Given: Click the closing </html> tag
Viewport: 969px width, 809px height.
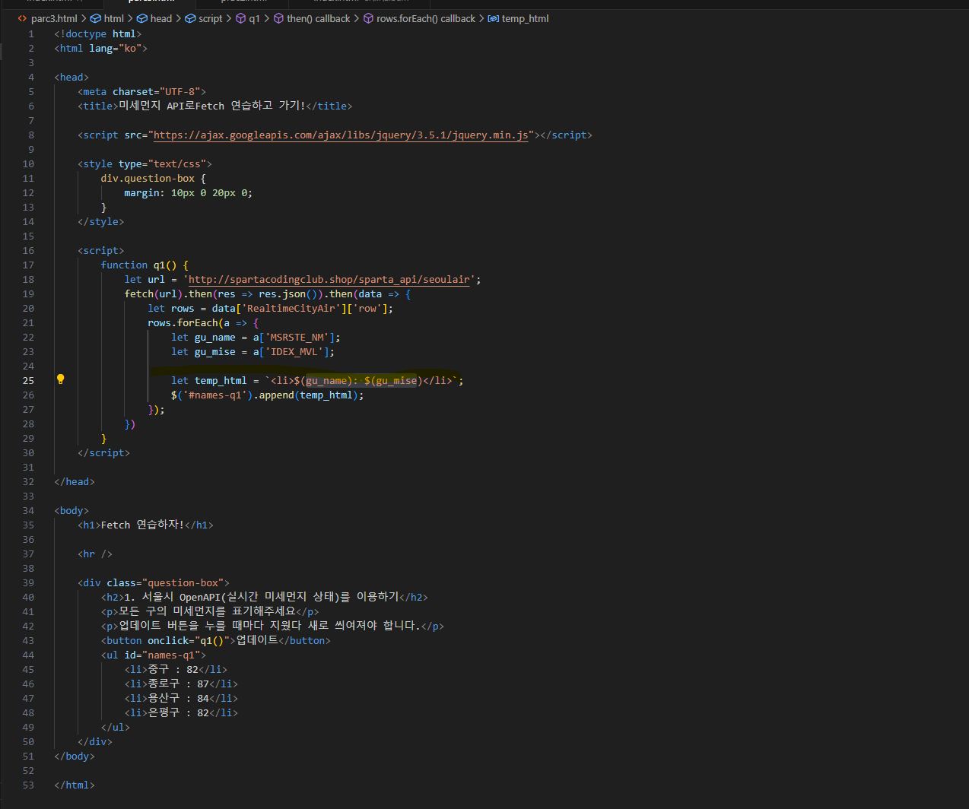Looking at the screenshot, I should [75, 785].
